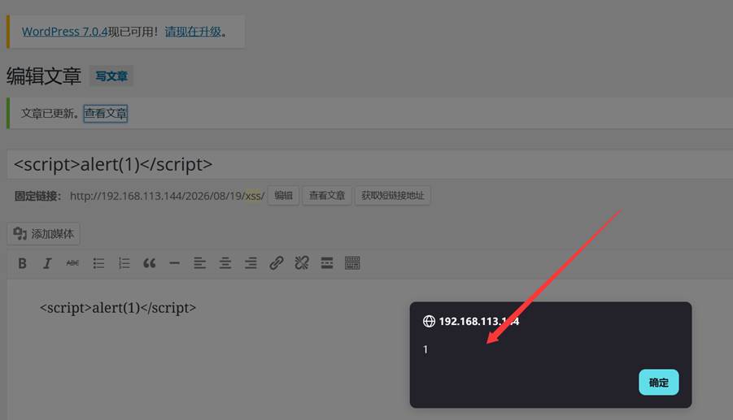
Task: Click the permalink URL http://192.168.113.144/2026/08/19/xss/
Action: pyautogui.click(x=167, y=196)
